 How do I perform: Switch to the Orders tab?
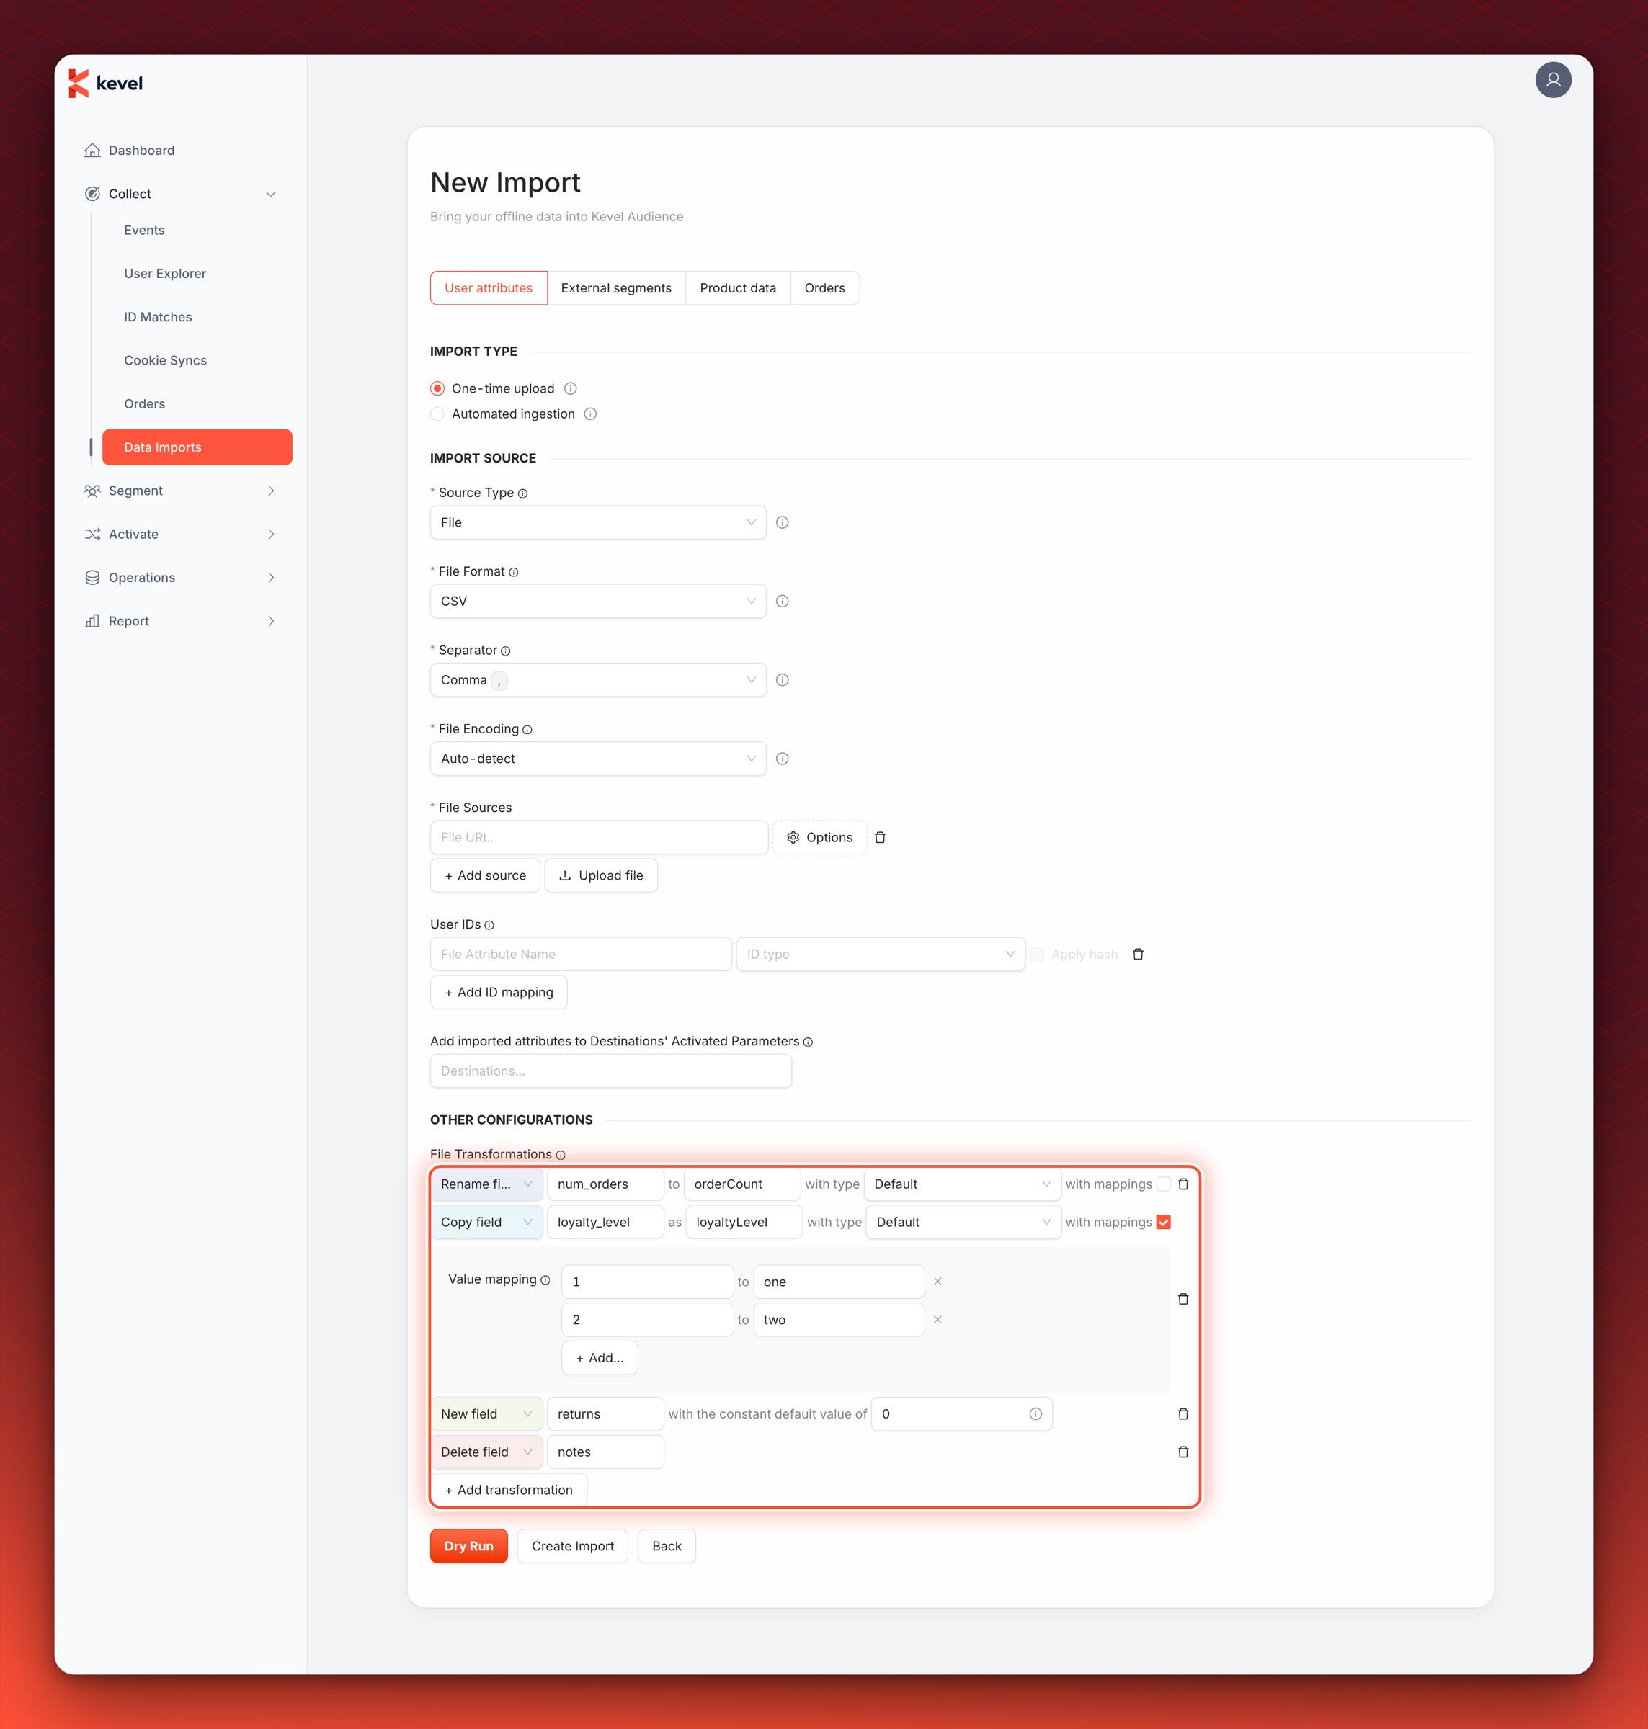pos(824,288)
